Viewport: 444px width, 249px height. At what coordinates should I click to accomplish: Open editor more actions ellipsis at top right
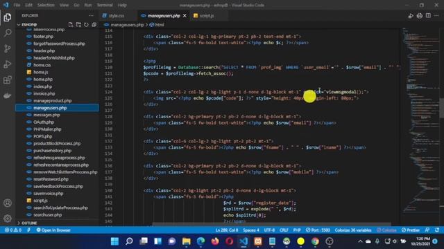point(436,15)
